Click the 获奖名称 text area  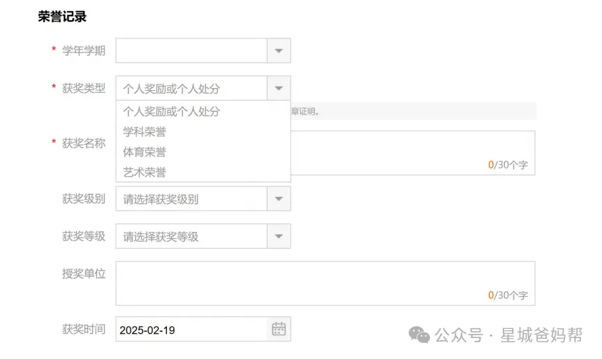coord(413,153)
